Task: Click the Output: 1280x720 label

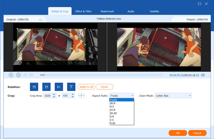Action: pyautogui.click(x=197, y=20)
